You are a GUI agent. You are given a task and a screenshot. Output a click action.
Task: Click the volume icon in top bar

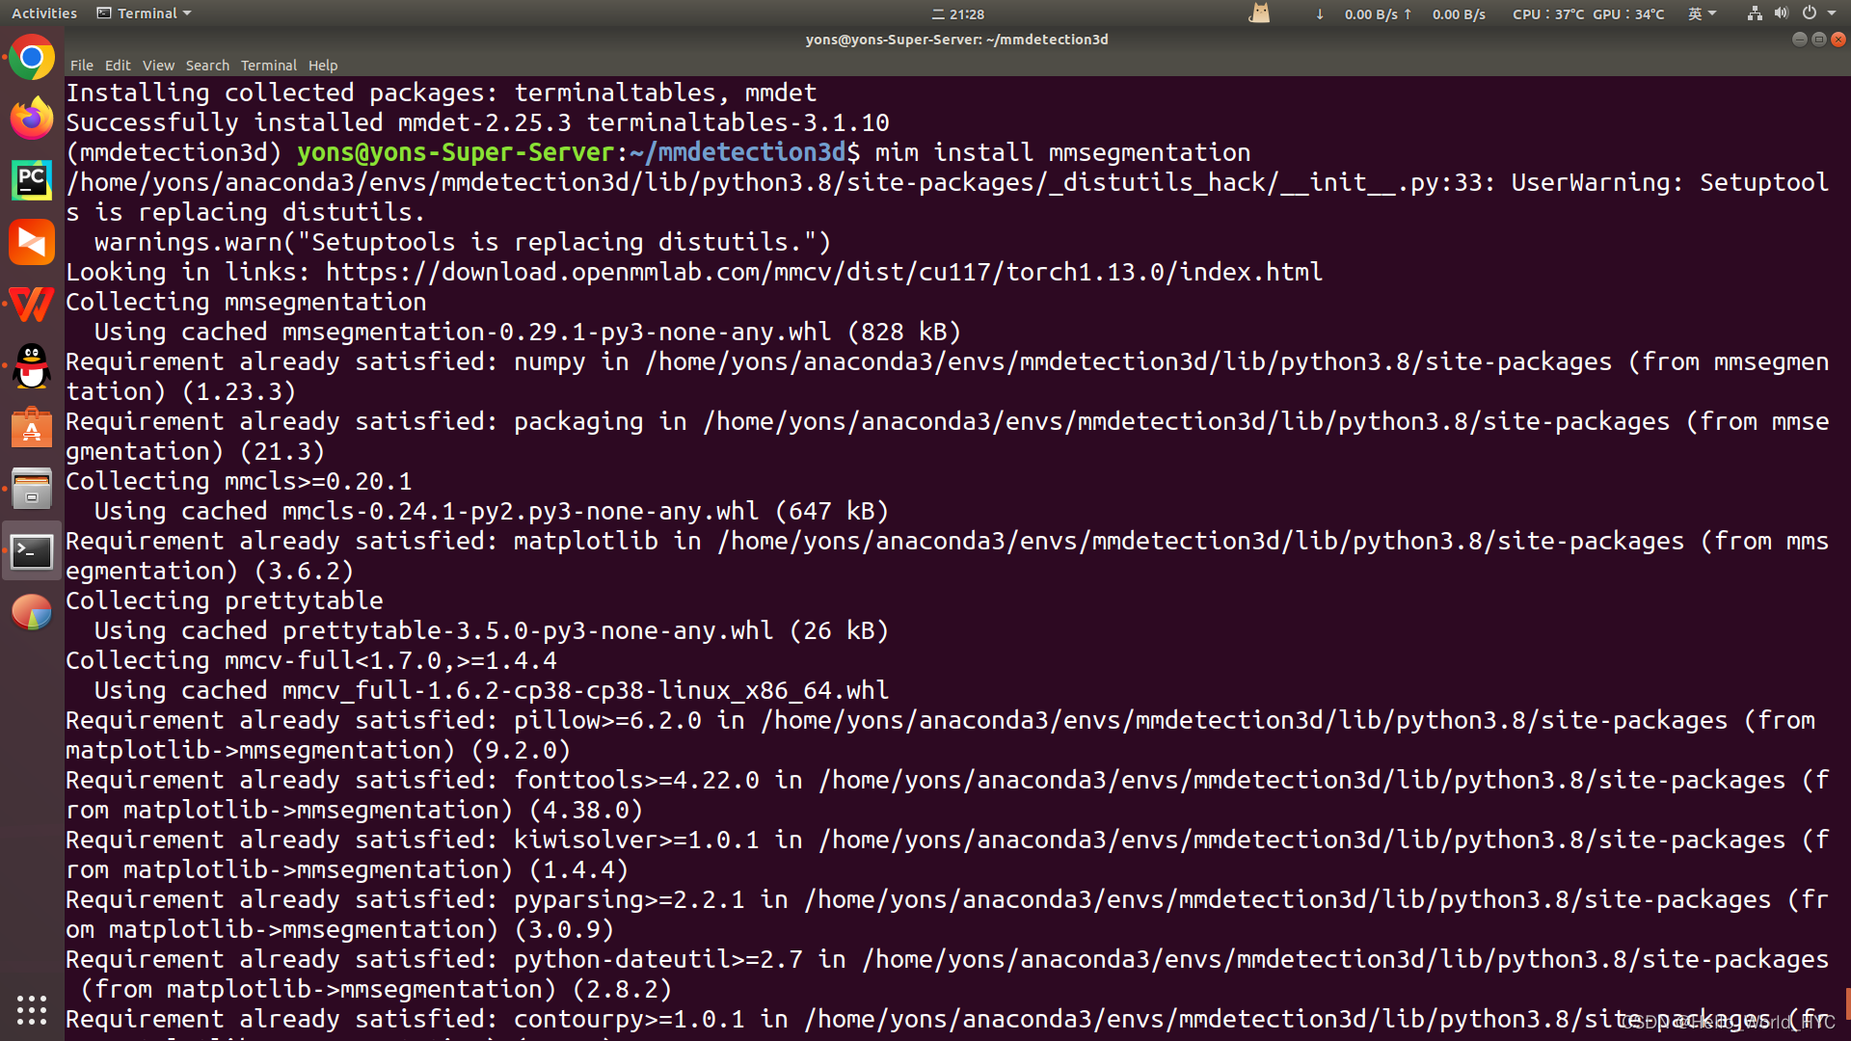click(x=1781, y=13)
